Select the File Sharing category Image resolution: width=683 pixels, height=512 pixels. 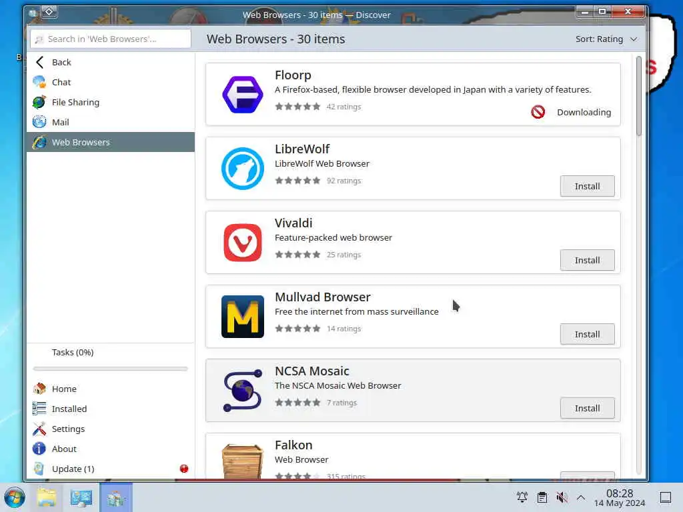pyautogui.click(x=111, y=102)
